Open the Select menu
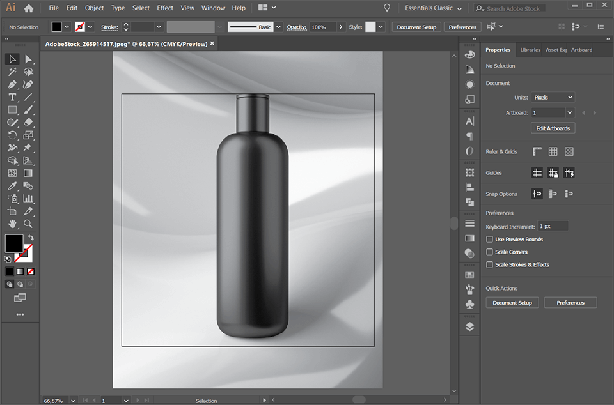The width and height of the screenshot is (614, 405). 141,8
